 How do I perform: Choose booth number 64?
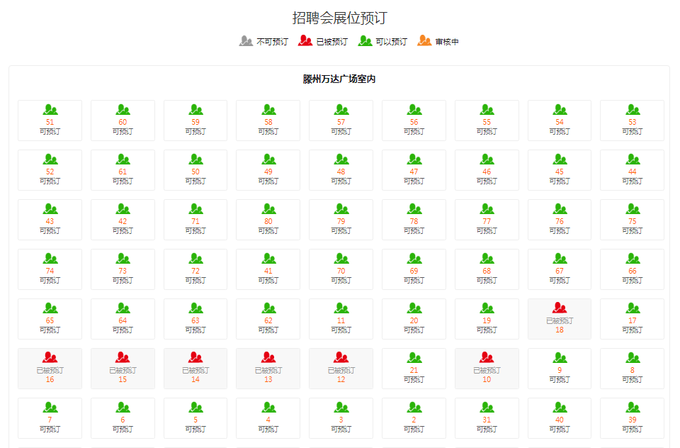click(x=123, y=319)
